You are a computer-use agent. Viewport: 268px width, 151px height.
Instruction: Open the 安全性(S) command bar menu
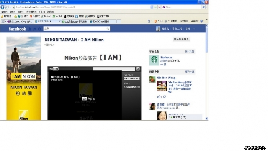point(184,21)
